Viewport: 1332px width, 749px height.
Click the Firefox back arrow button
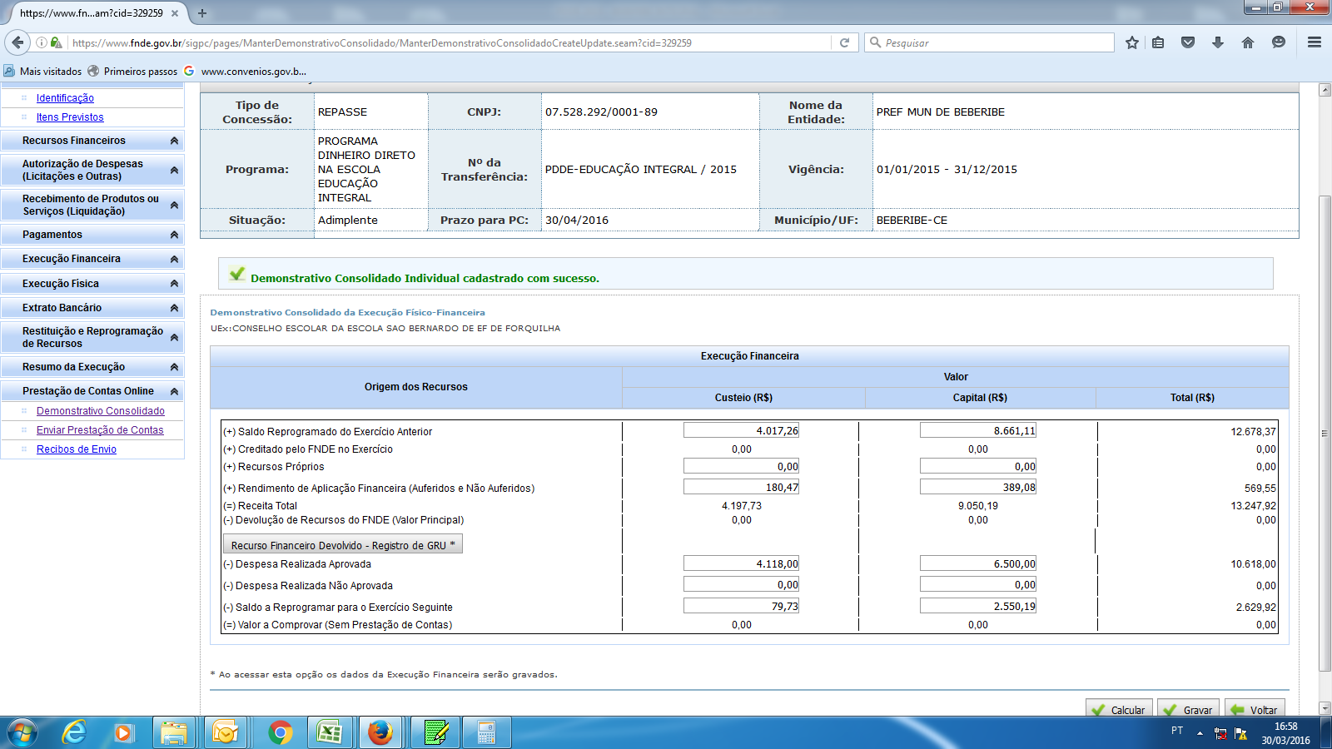point(17,42)
